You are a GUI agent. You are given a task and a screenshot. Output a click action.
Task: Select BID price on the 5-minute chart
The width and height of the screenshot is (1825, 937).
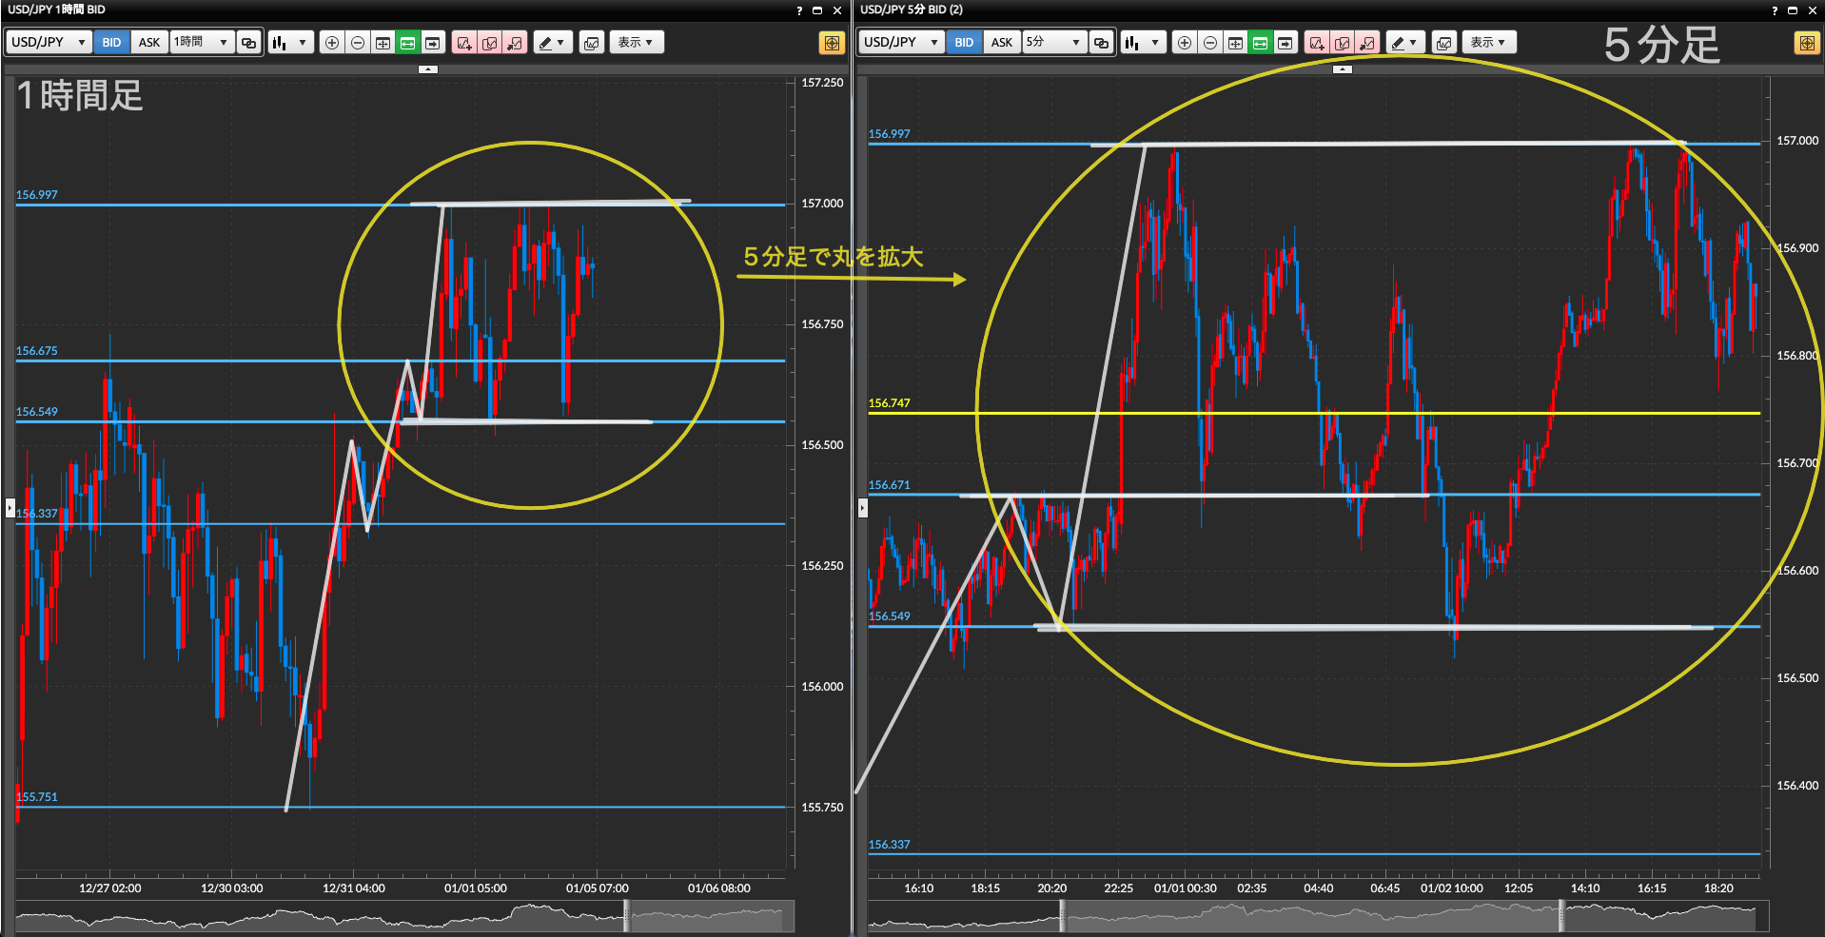[964, 43]
